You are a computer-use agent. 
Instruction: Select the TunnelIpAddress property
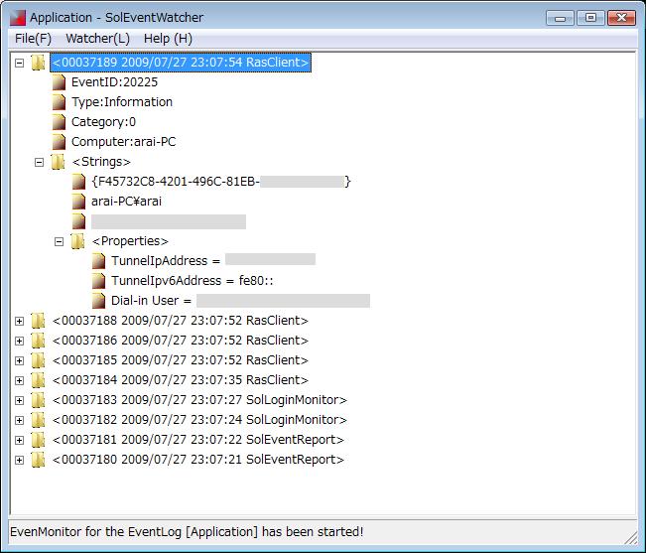[x=213, y=261]
